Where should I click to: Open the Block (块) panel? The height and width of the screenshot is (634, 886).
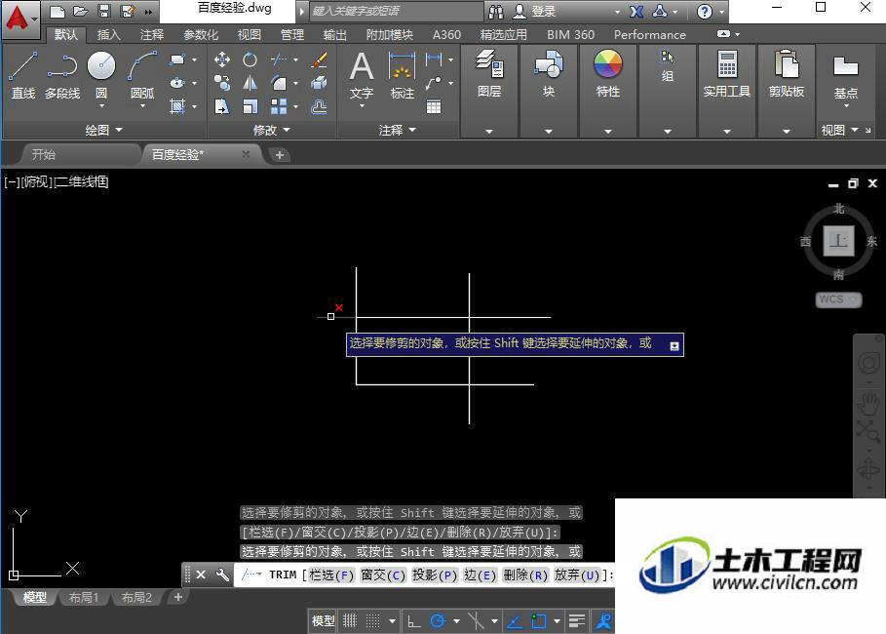548,73
